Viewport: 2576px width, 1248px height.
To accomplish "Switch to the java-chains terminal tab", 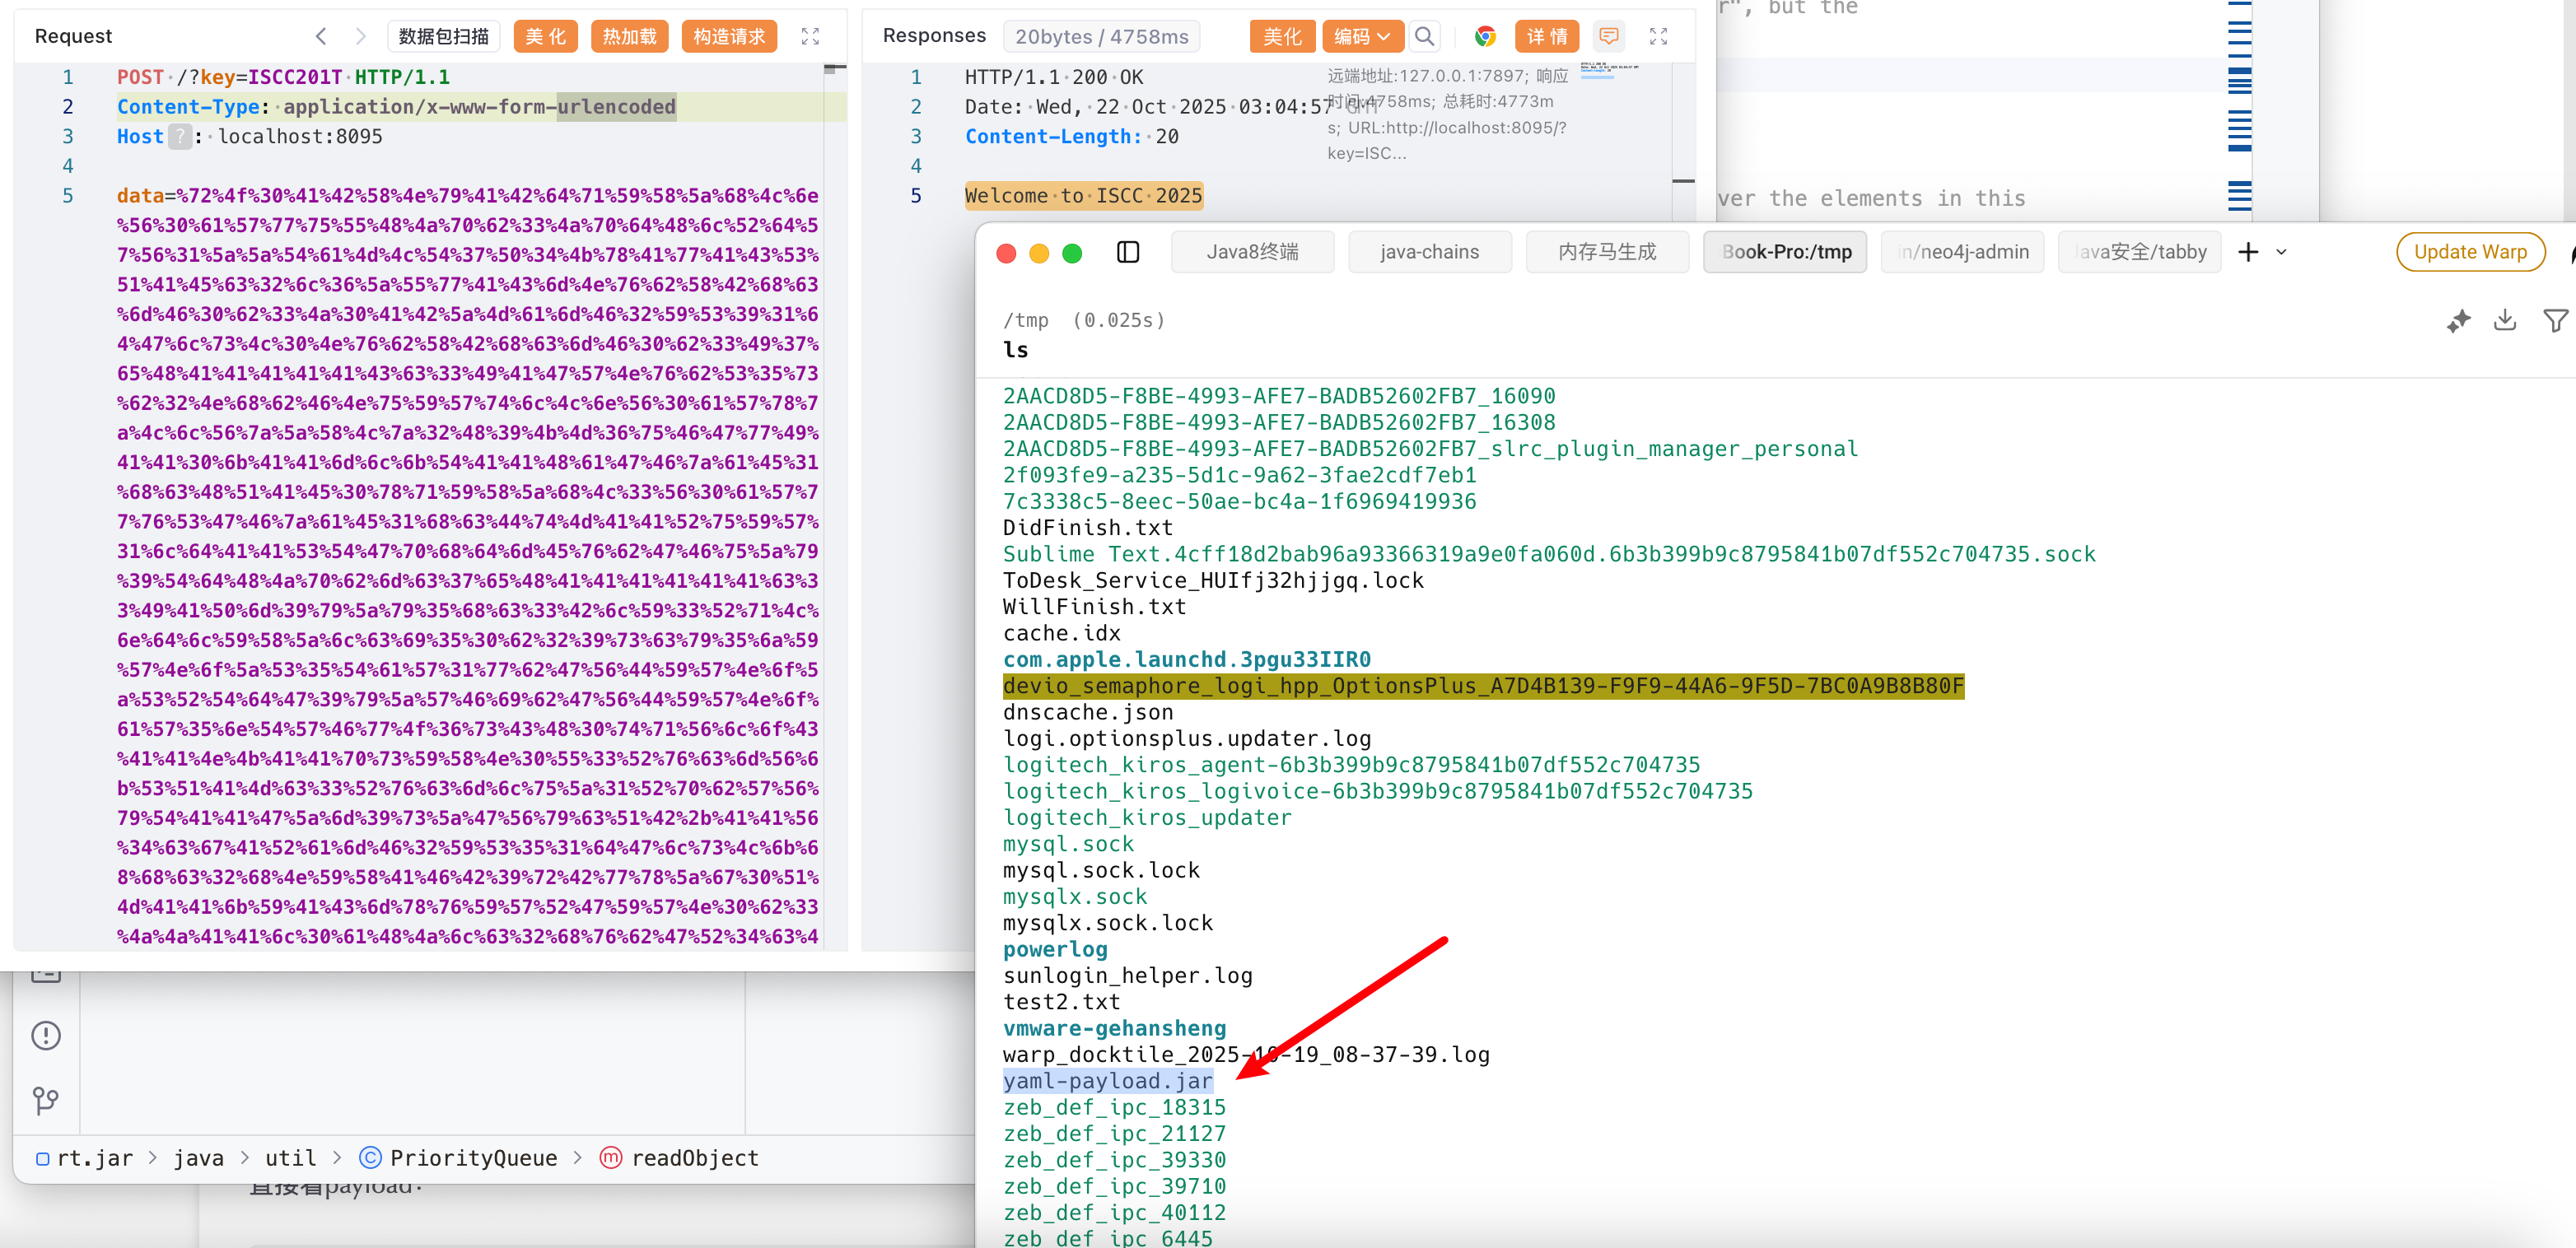I will pos(1429,252).
